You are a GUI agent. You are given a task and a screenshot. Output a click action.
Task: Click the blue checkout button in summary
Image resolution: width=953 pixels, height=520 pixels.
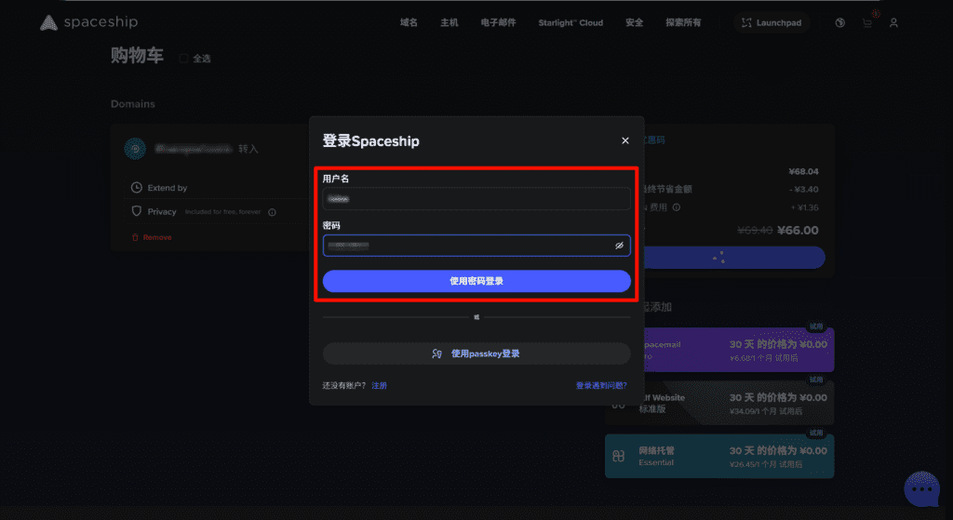coord(733,258)
